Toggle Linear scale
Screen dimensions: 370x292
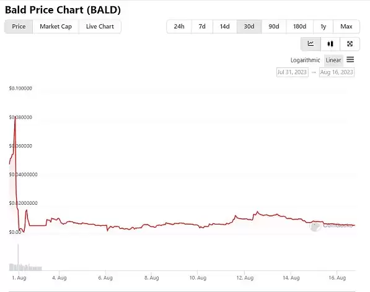click(x=333, y=60)
